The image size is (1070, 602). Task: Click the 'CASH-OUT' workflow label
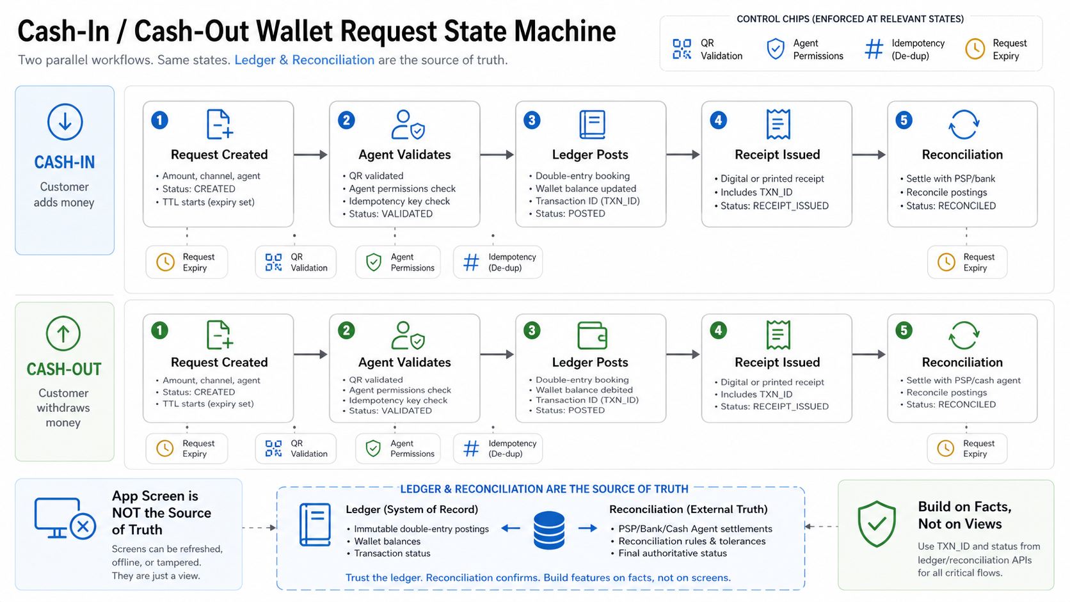64,369
